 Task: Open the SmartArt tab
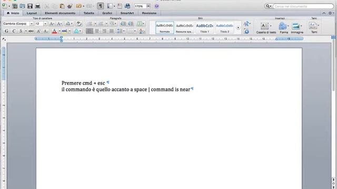point(127,13)
